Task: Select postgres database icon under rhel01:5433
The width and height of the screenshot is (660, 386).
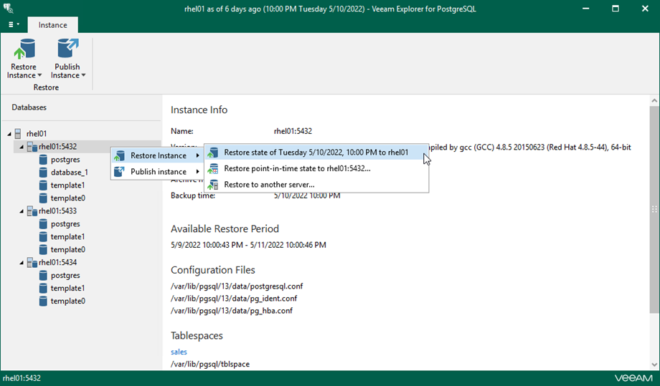Action: coord(43,224)
